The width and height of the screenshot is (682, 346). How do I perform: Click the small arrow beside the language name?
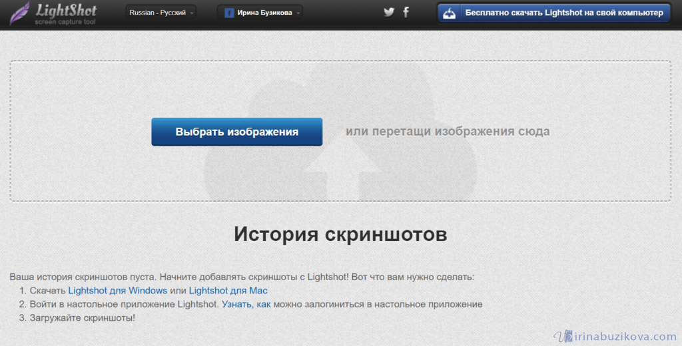[x=192, y=13]
